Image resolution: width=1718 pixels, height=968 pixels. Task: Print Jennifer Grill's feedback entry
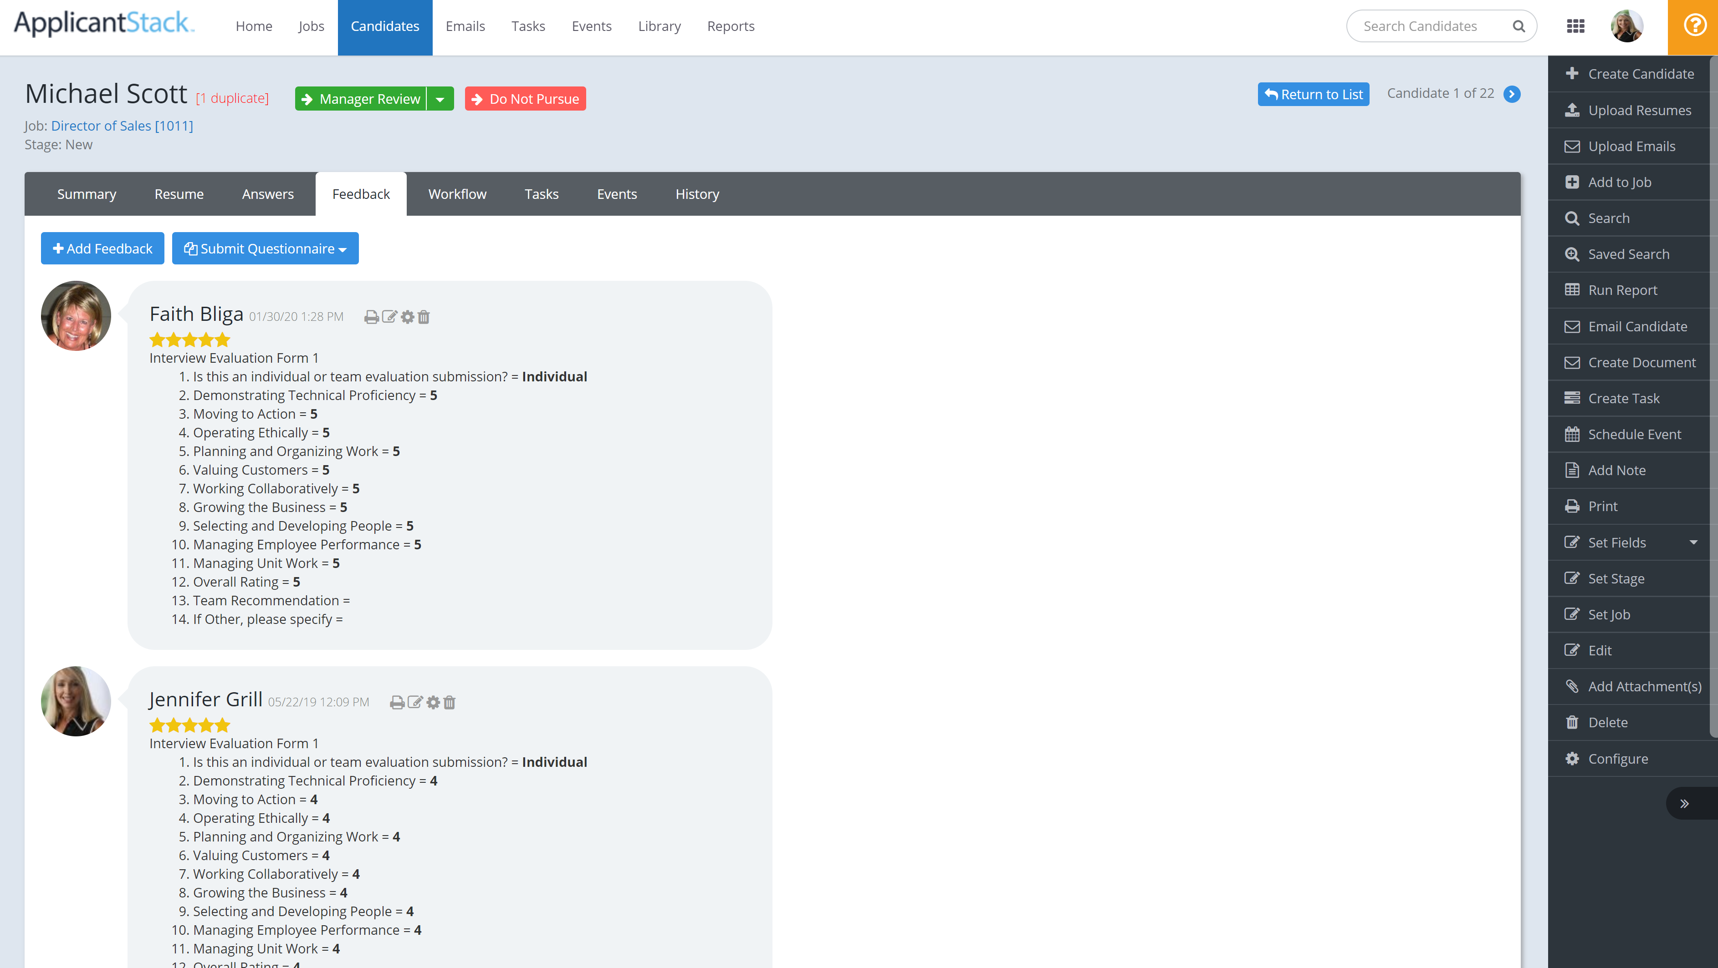tap(397, 702)
